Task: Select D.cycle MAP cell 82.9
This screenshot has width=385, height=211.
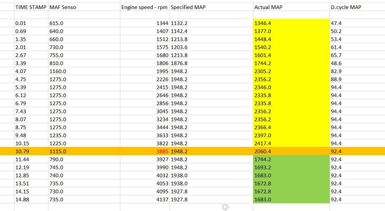Action: pyautogui.click(x=357, y=71)
